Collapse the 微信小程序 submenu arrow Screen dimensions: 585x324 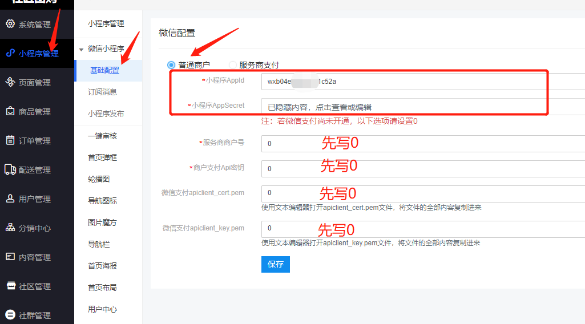click(x=81, y=50)
